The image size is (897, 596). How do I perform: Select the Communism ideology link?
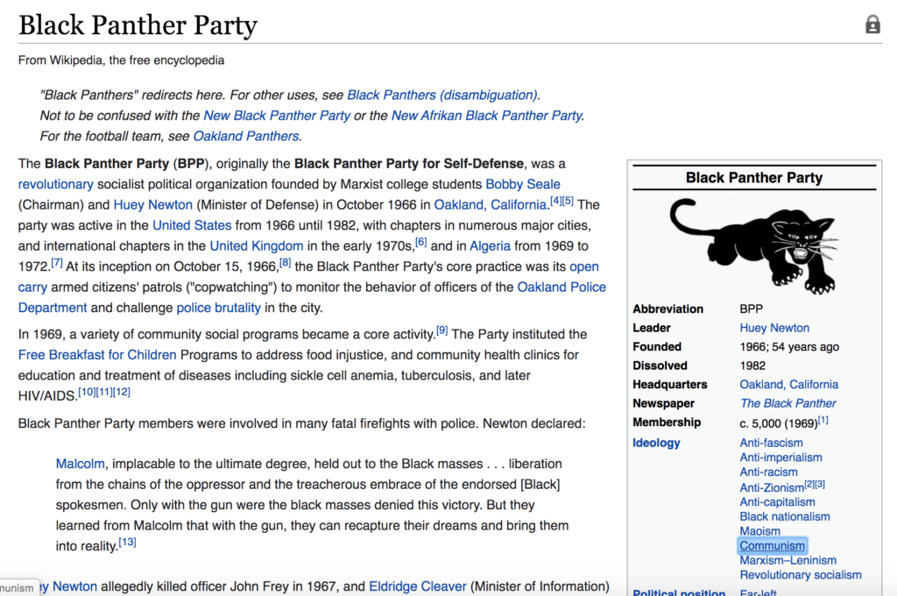[x=772, y=546]
